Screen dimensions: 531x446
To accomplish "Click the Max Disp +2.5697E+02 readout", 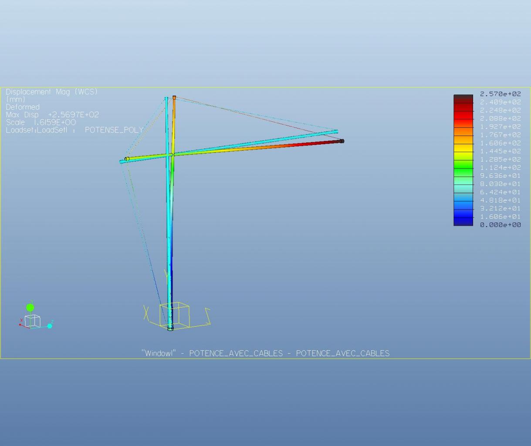I will coord(52,115).
